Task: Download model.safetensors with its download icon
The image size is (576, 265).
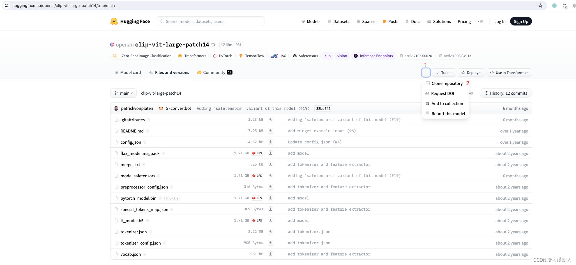Action: pos(270,176)
